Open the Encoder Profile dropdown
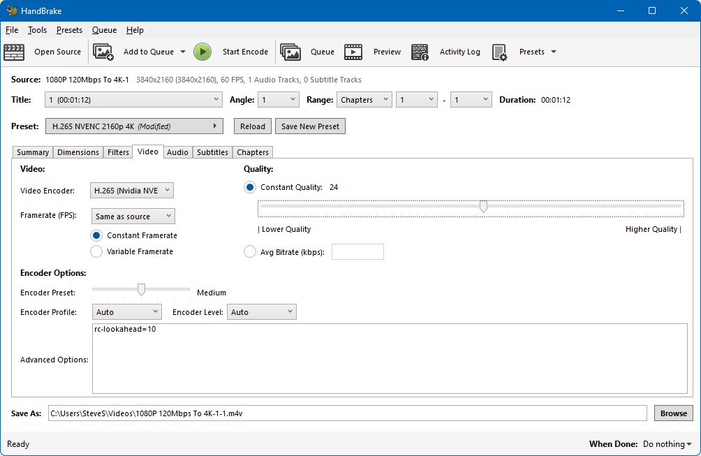 127,312
